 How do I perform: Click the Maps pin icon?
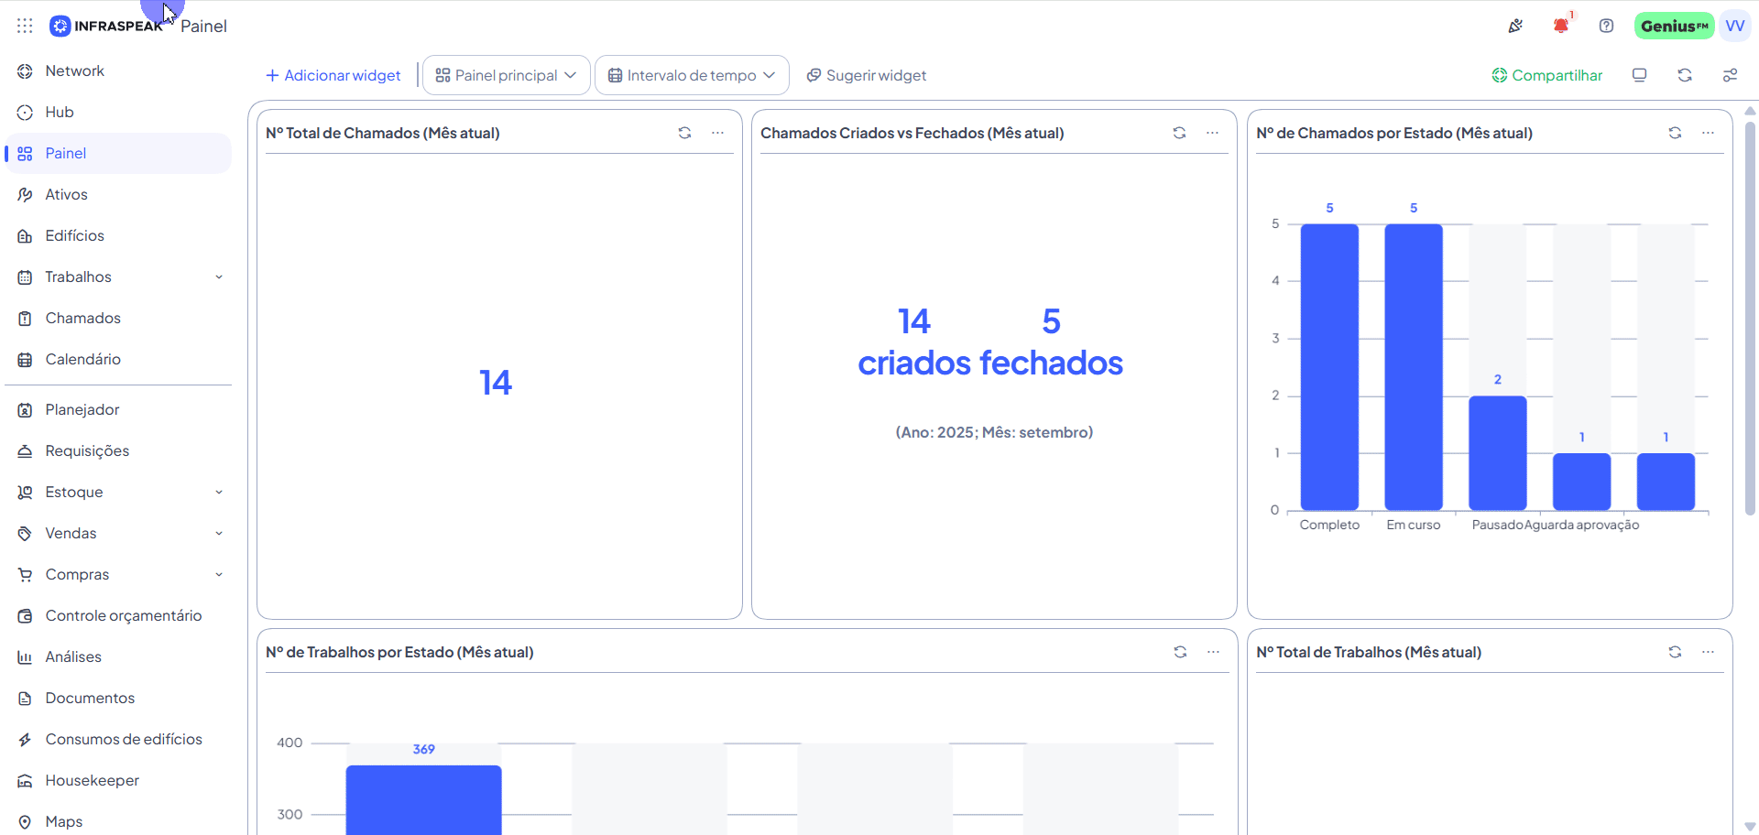25,822
